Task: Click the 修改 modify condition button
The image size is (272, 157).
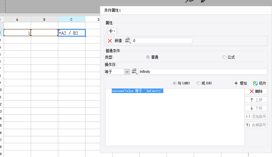Action: (x=259, y=83)
